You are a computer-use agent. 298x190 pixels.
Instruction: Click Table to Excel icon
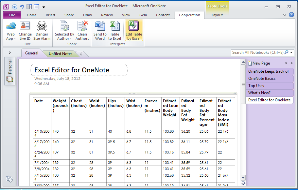pos(114,26)
